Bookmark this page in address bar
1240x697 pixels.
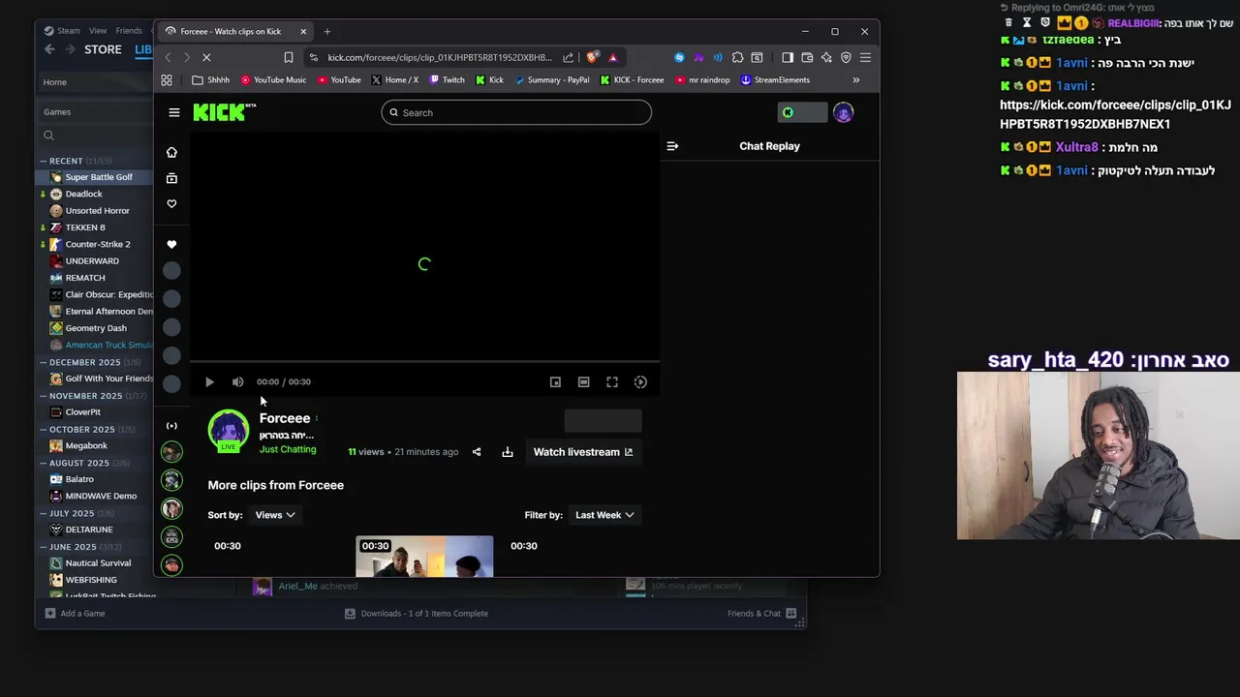coord(288,57)
